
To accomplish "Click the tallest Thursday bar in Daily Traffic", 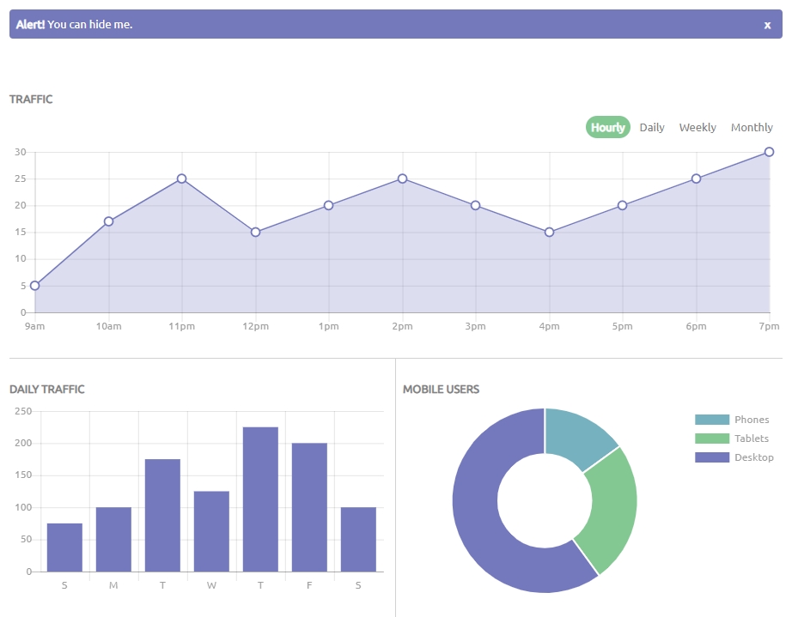I will pos(260,499).
